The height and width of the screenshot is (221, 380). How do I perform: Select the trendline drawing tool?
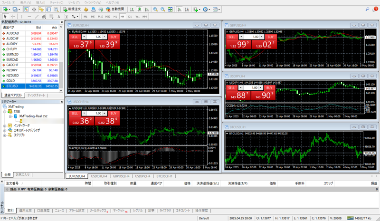(x=37, y=17)
